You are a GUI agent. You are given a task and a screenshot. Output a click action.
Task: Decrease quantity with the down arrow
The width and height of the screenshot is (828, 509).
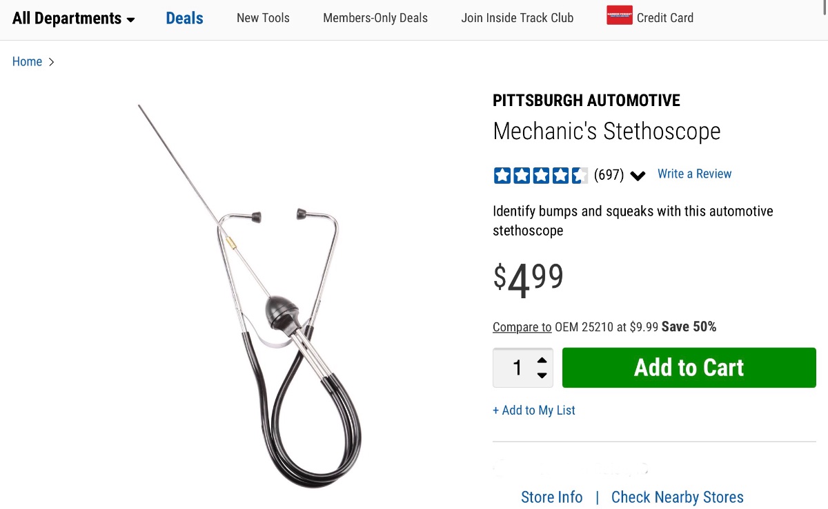(542, 375)
